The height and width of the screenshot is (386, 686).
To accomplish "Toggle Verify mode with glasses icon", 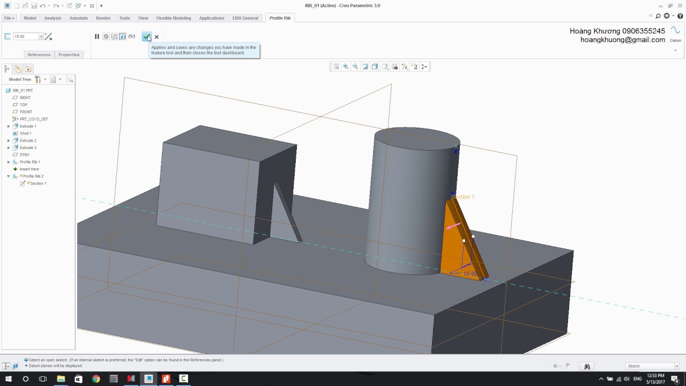I will (x=132, y=36).
